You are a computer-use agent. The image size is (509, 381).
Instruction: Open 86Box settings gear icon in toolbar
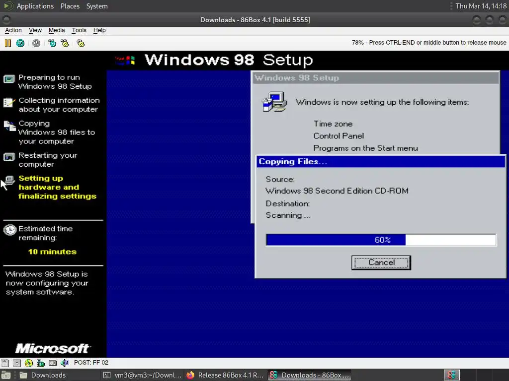81,43
